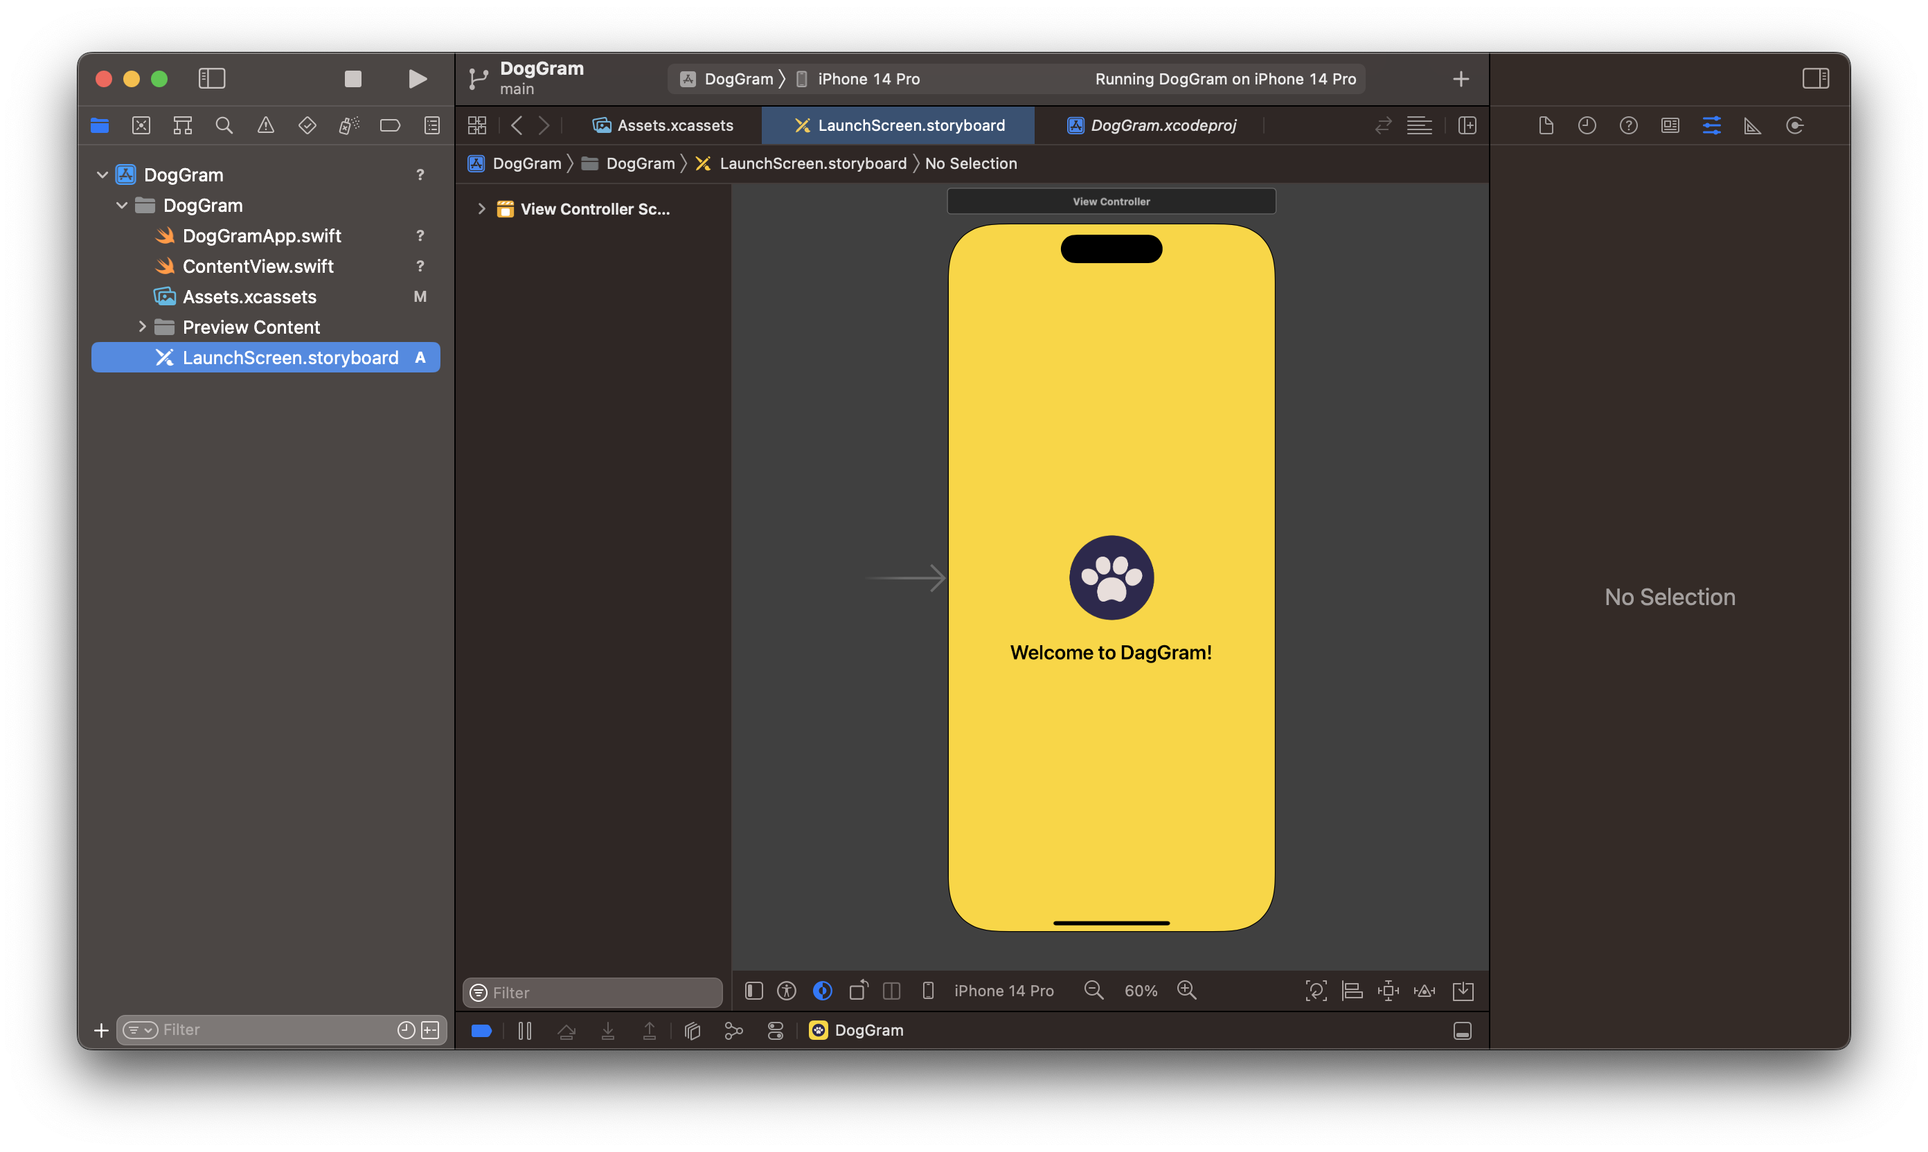The height and width of the screenshot is (1152, 1928).
Task: Open Resolve Auto Layout Issues menu
Action: (x=1424, y=991)
